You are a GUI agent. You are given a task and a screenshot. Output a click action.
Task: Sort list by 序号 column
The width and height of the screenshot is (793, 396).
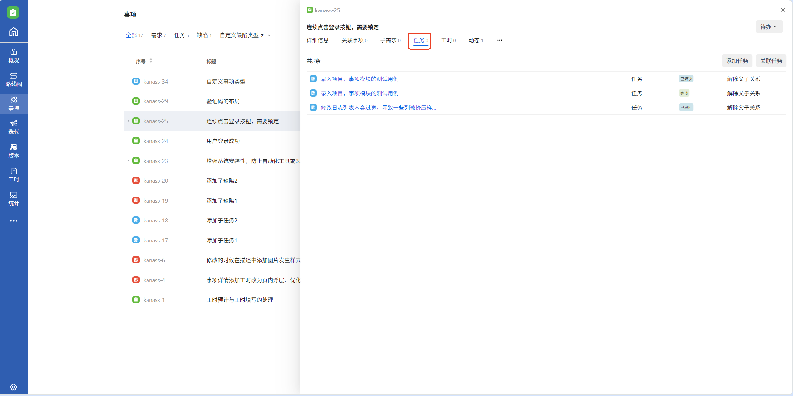pyautogui.click(x=151, y=61)
